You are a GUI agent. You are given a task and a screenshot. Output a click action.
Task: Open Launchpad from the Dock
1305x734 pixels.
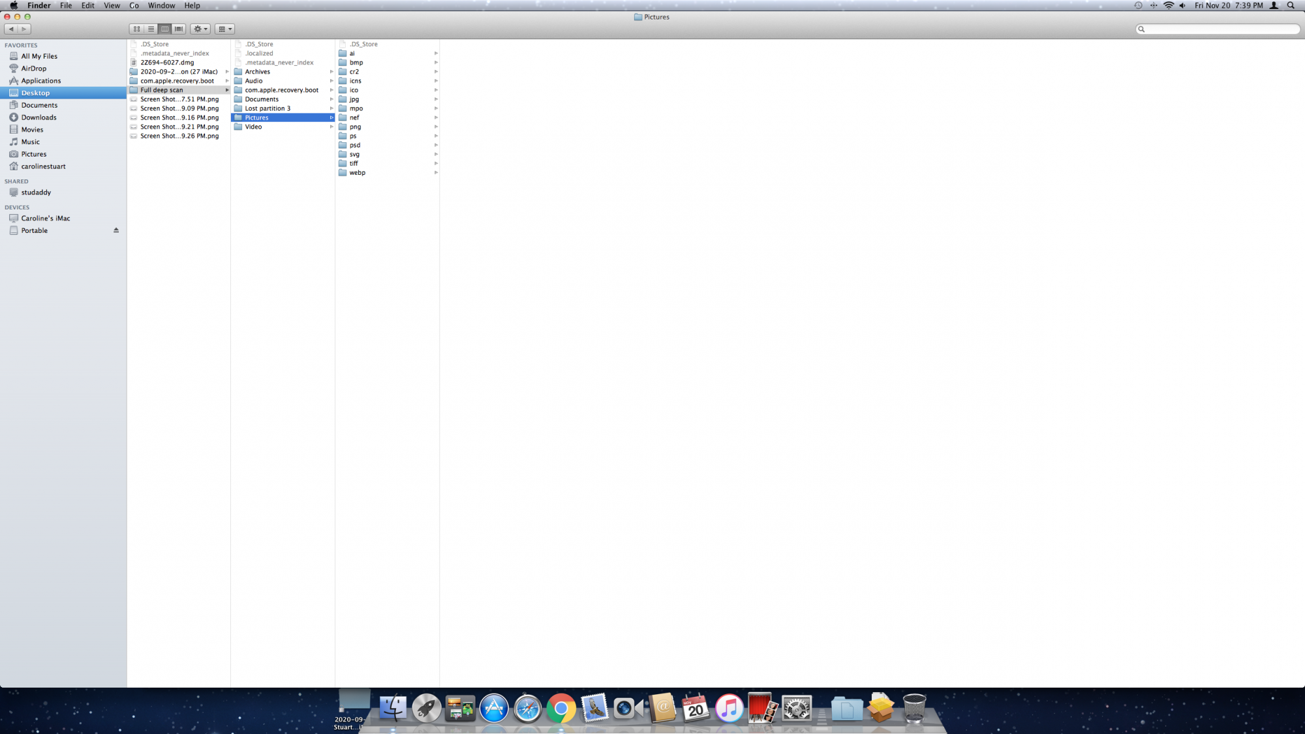426,709
